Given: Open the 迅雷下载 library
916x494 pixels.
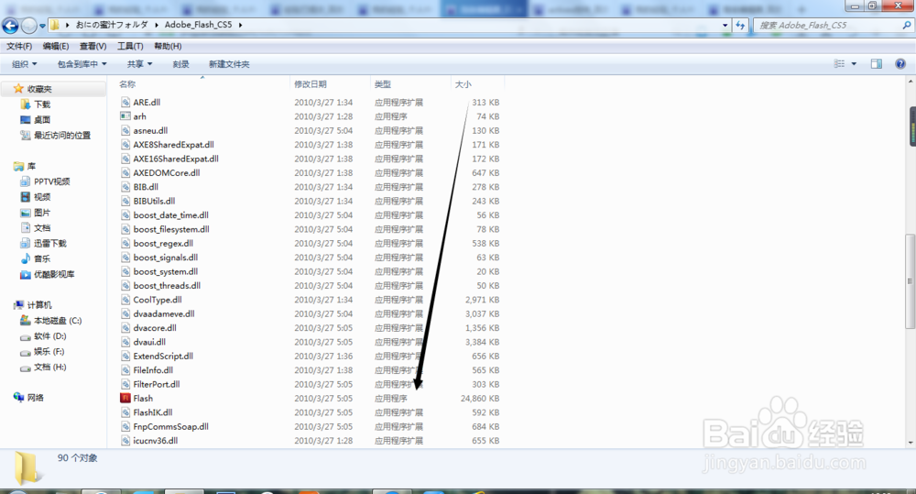Looking at the screenshot, I should pos(50,243).
